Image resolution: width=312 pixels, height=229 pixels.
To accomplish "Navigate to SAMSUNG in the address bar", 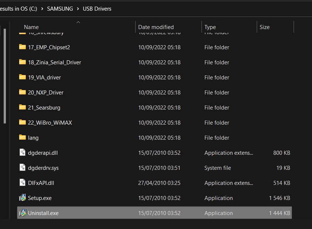I will click(x=60, y=9).
